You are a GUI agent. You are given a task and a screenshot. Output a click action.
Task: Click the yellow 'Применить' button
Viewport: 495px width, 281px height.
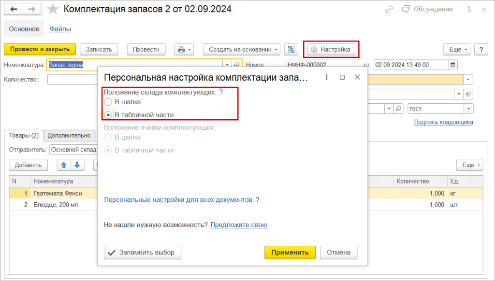290,252
